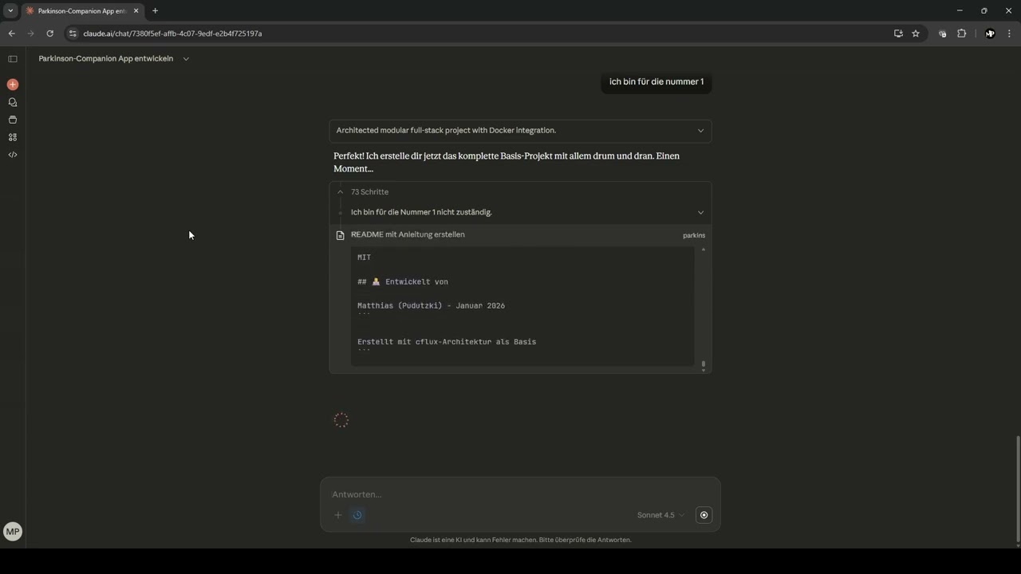View site information icon in address bar

tap(73, 33)
